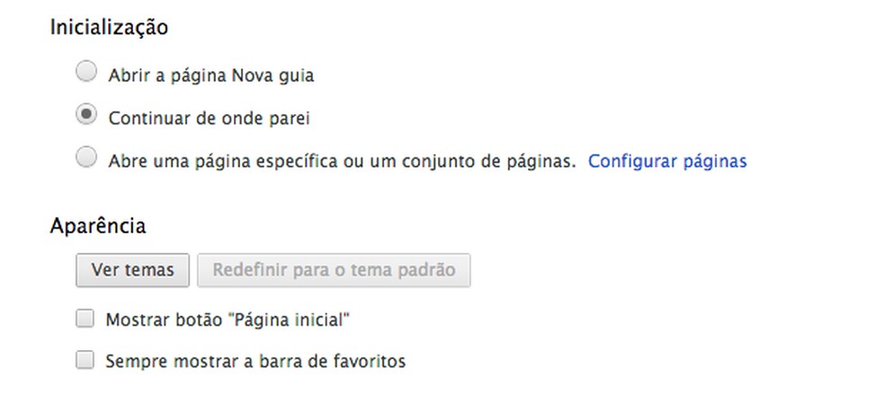The height and width of the screenshot is (396, 885).
Task: Select the "Continuar de onde parei" radio button
Action: 86,115
